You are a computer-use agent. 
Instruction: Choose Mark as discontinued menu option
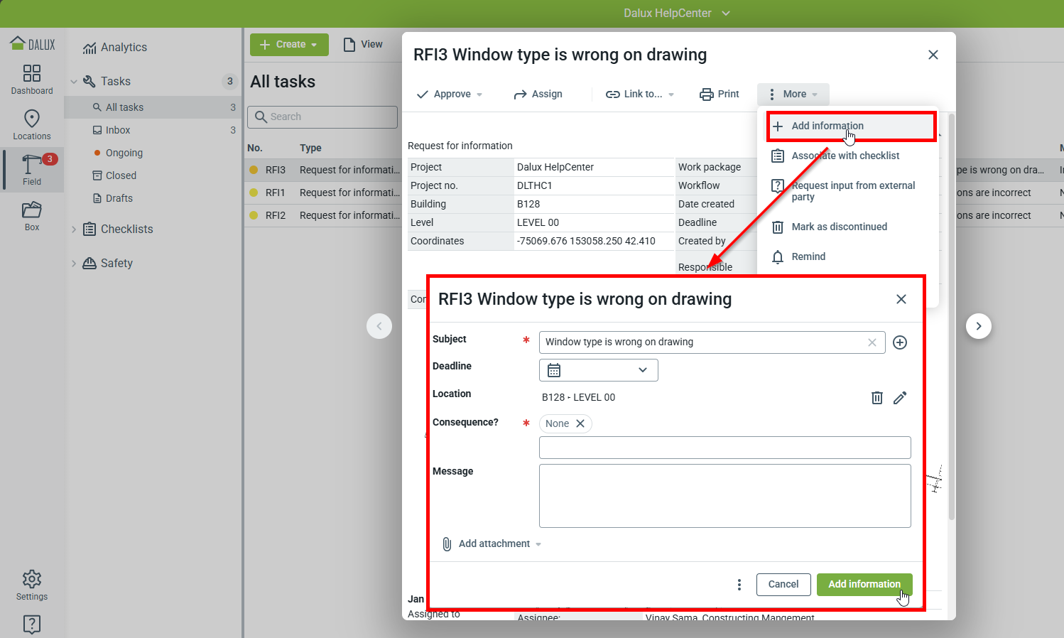pyautogui.click(x=839, y=227)
